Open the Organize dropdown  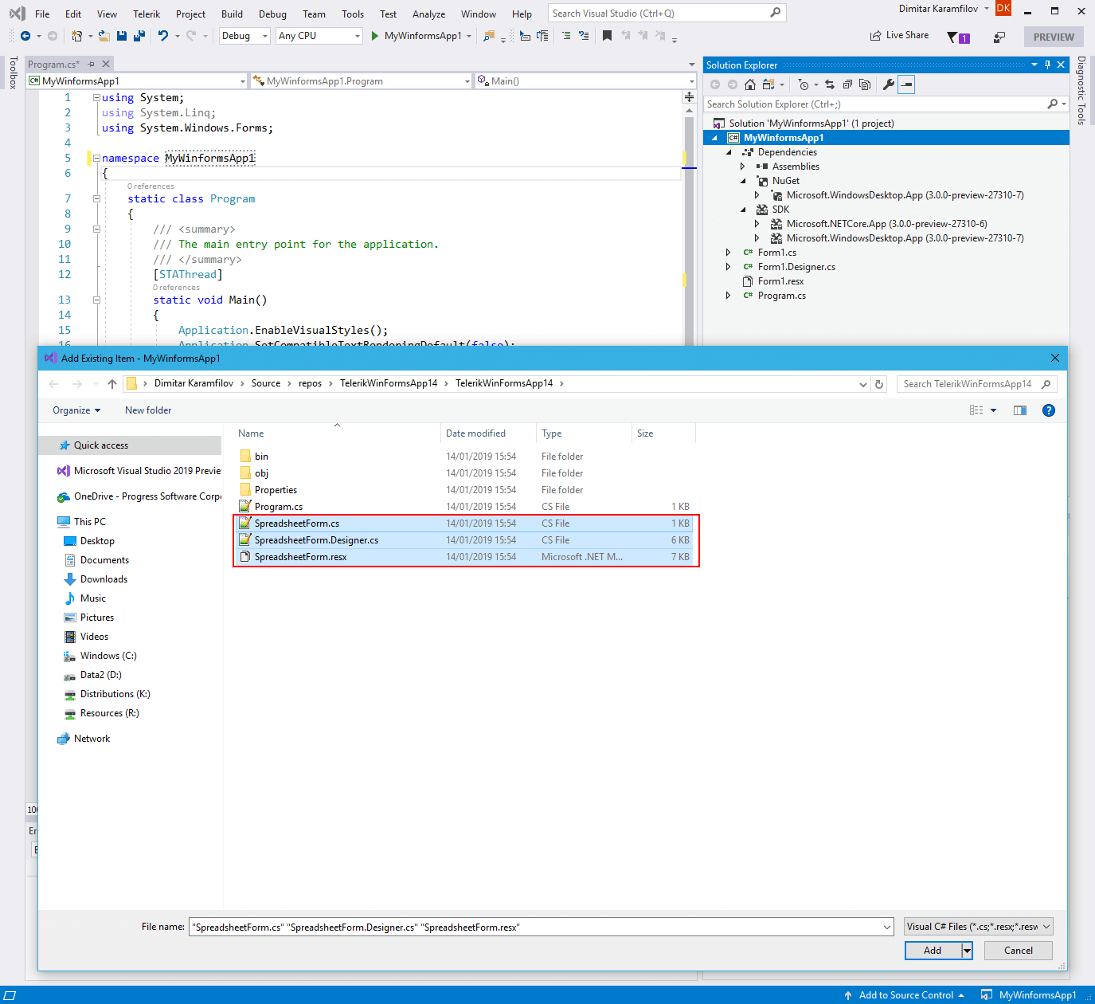pyautogui.click(x=76, y=410)
